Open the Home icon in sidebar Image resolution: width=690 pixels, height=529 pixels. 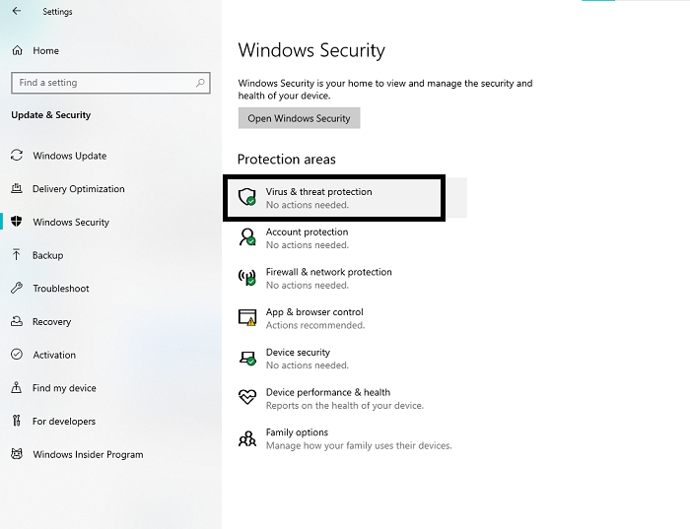(17, 50)
